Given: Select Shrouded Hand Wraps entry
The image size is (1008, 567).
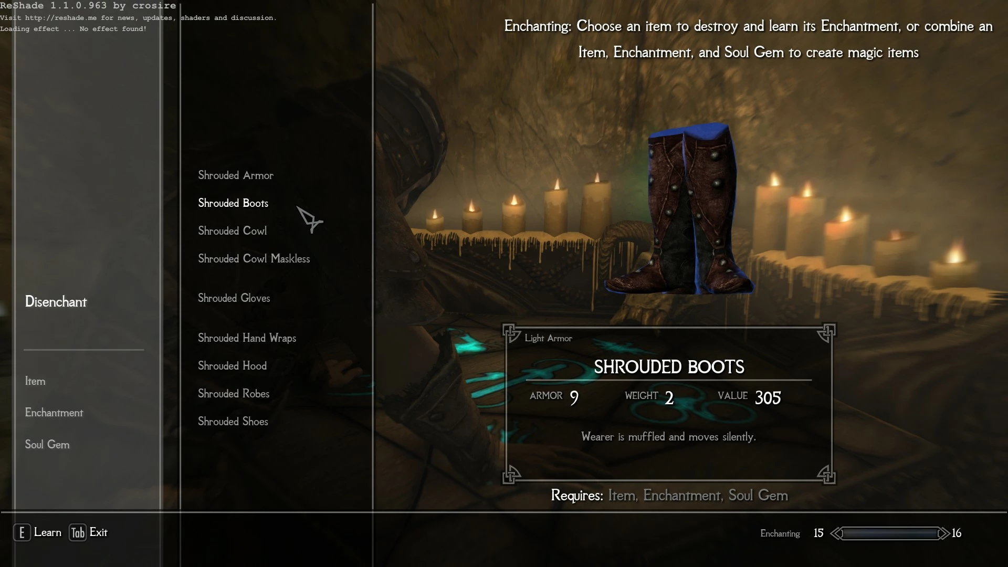Looking at the screenshot, I should [247, 338].
